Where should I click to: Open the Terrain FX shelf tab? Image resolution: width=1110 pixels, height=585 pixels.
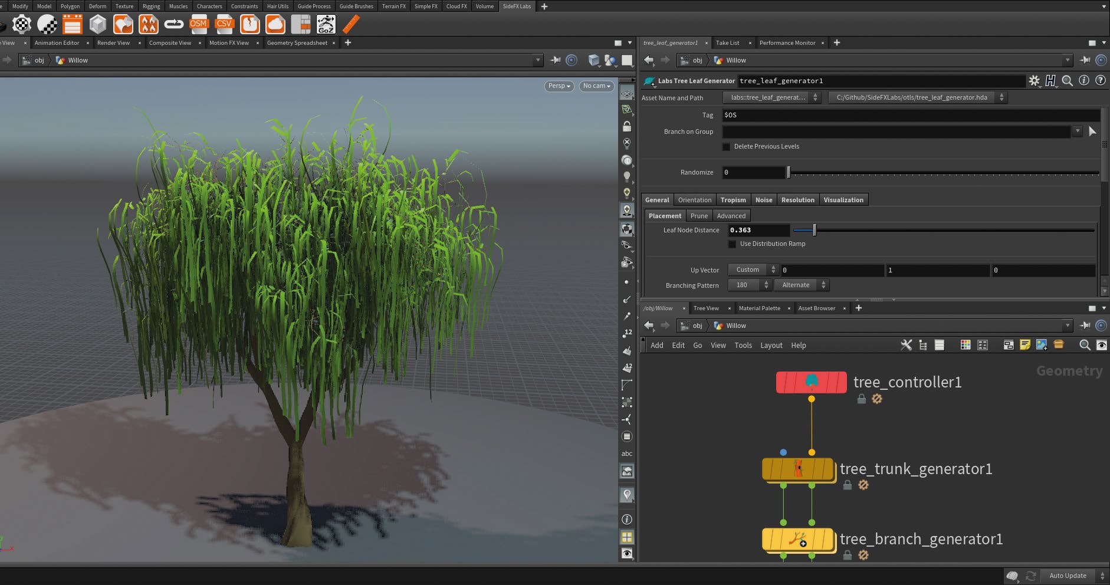point(393,6)
